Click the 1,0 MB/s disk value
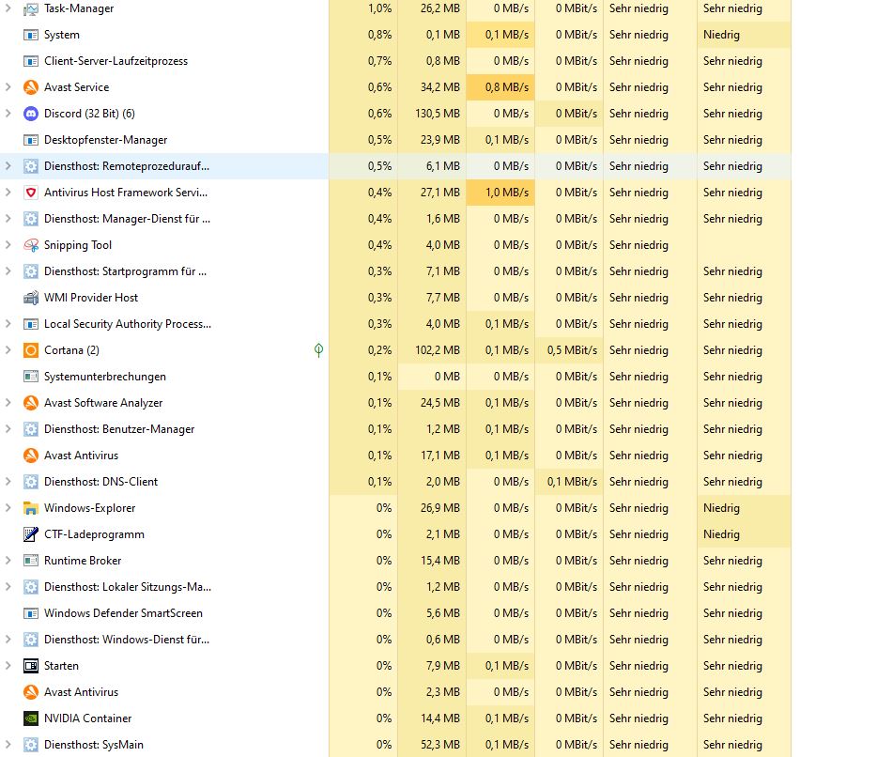Image resolution: width=877 pixels, height=757 pixels. pos(507,193)
